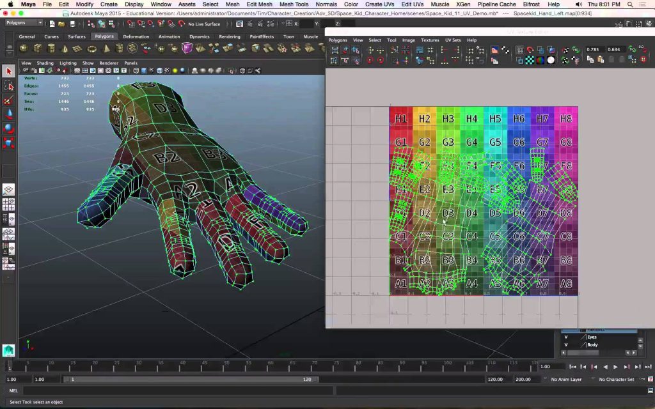Enable the snap-to-grids magnet toggle in the status line
655x409 pixels.
click(x=130, y=24)
